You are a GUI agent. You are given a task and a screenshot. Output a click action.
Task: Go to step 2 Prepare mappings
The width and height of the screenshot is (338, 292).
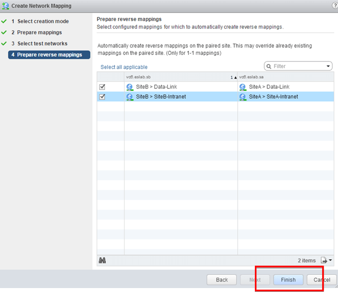point(39,32)
